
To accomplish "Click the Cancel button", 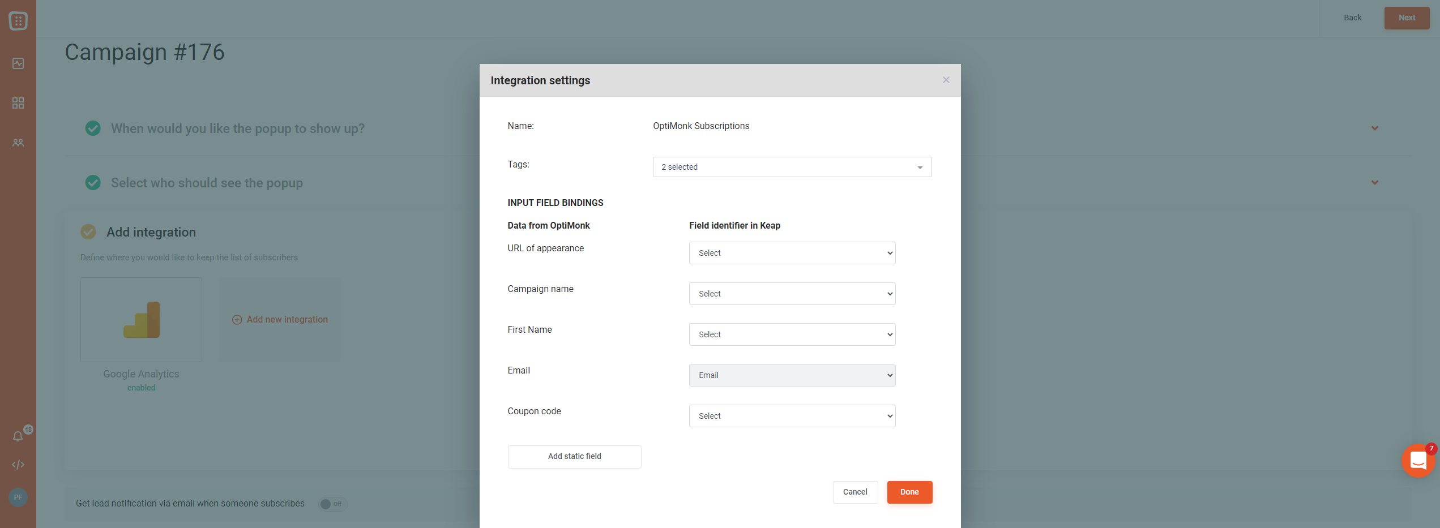I will pyautogui.click(x=855, y=492).
